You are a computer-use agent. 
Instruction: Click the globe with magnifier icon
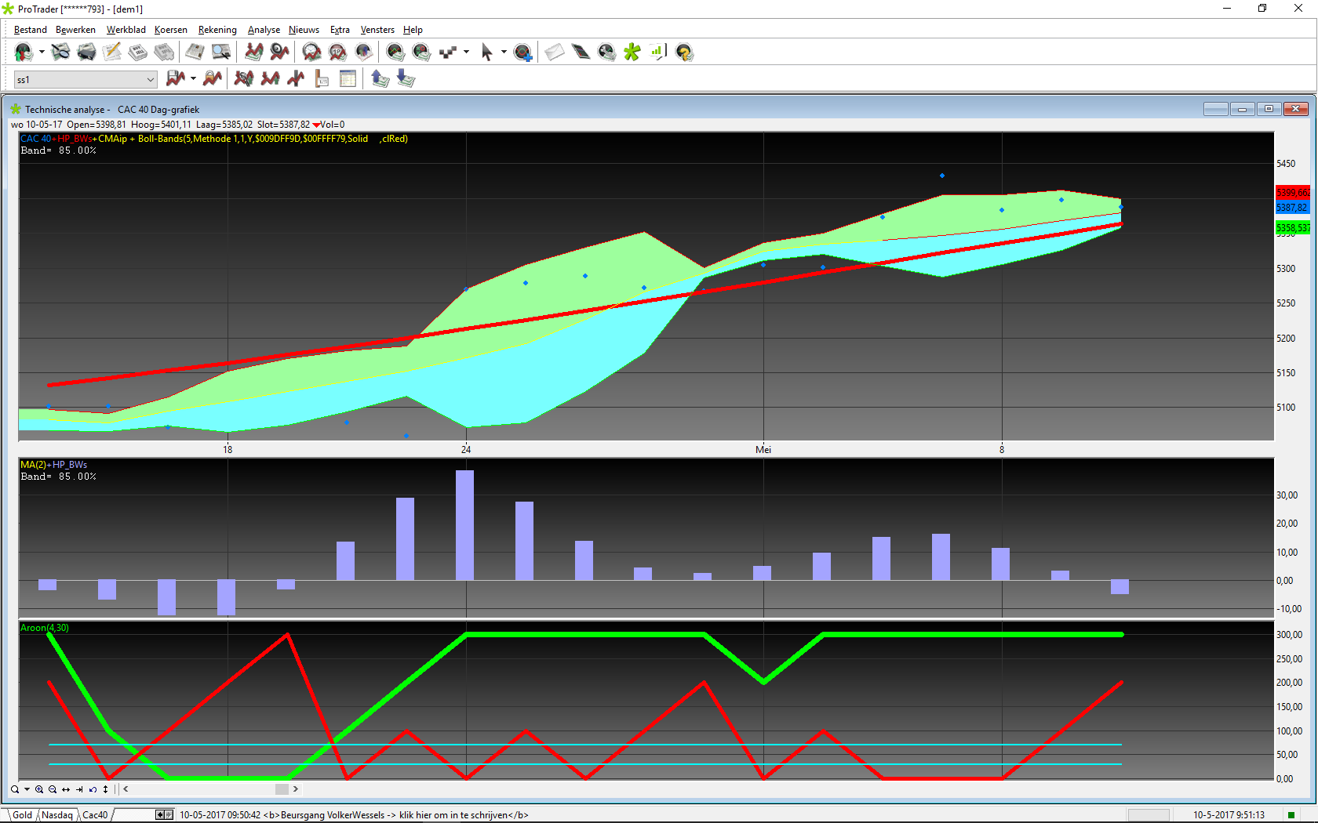tap(606, 53)
